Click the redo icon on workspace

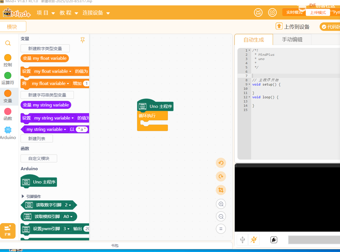[221, 176]
